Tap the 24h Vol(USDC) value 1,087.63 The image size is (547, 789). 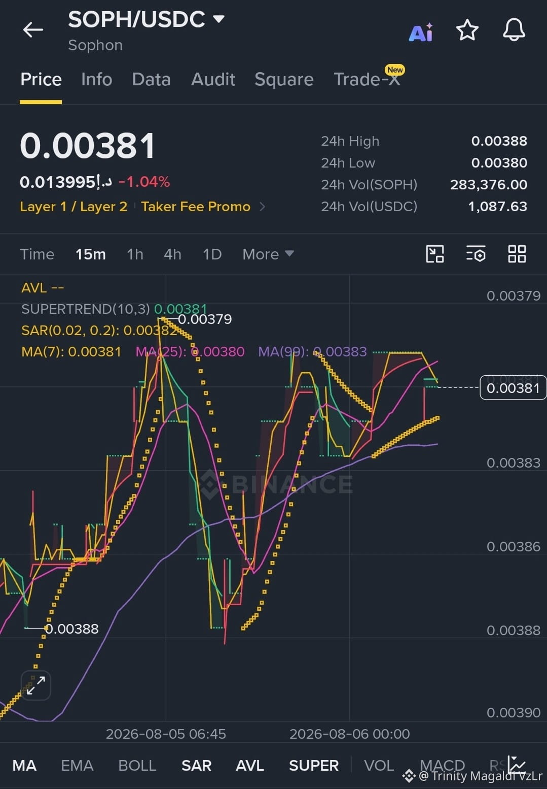[497, 206]
